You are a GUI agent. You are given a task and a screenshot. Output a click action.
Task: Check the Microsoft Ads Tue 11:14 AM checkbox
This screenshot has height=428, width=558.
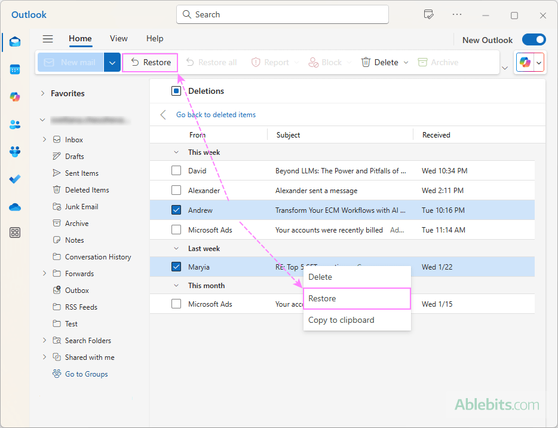click(x=176, y=230)
